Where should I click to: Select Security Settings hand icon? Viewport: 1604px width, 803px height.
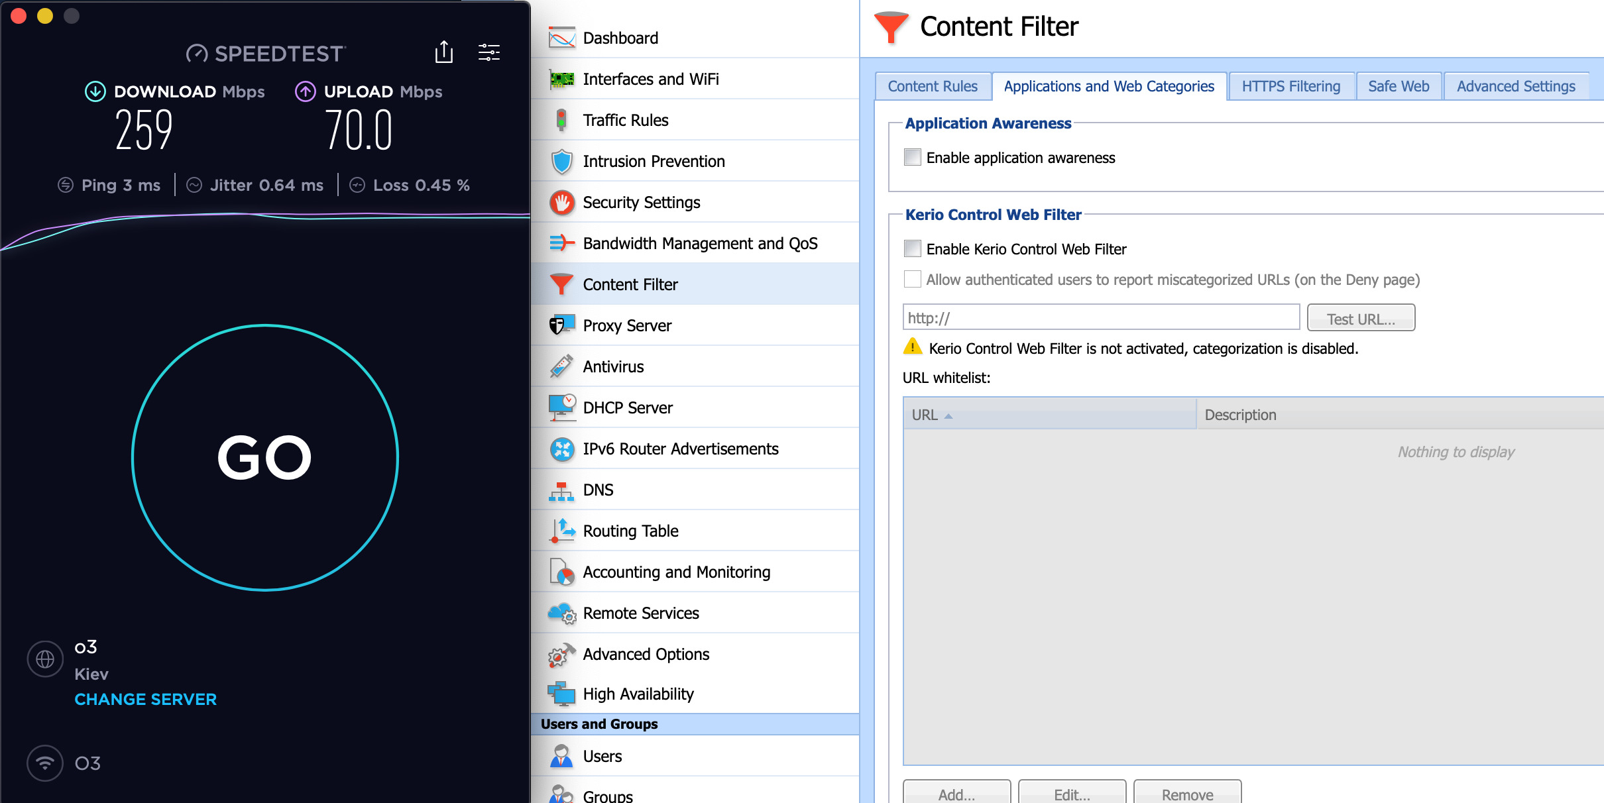tap(561, 202)
